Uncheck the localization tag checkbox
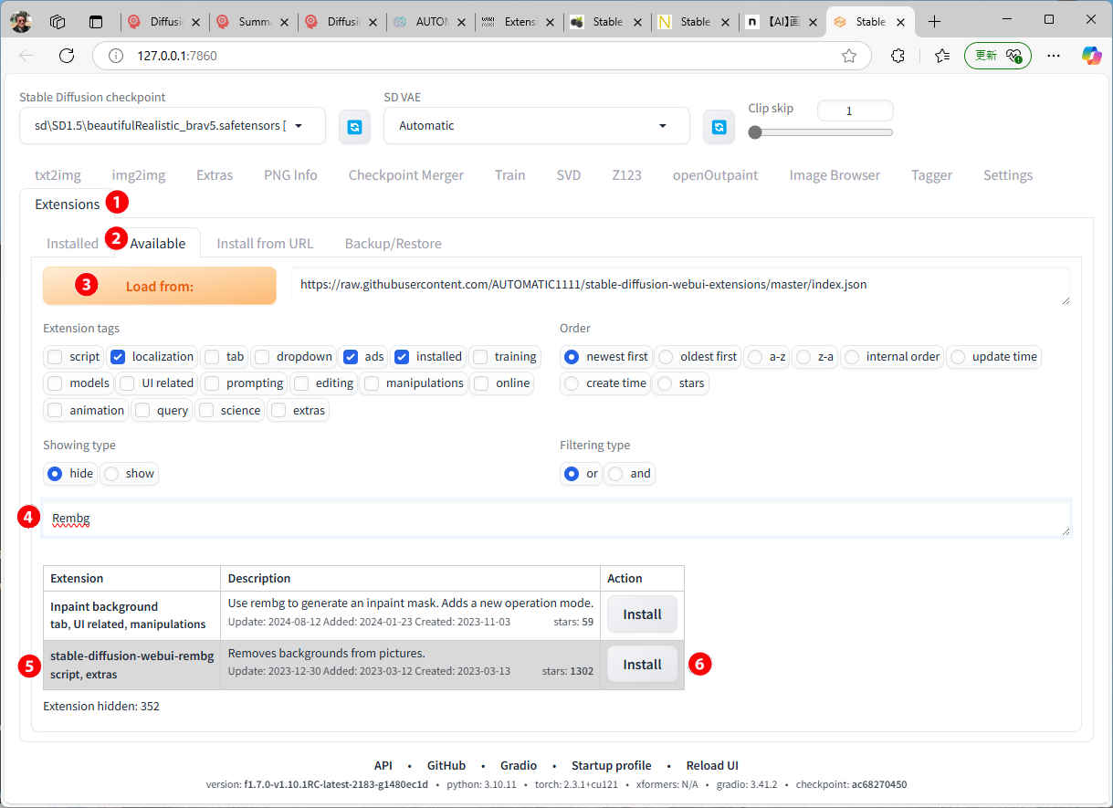 118,357
